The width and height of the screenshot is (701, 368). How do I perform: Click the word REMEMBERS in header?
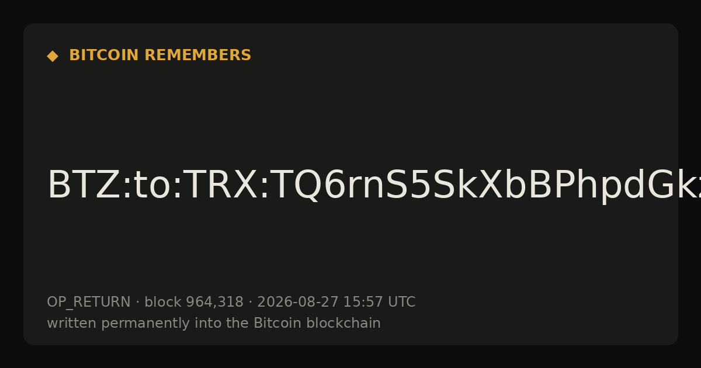tap(197, 55)
